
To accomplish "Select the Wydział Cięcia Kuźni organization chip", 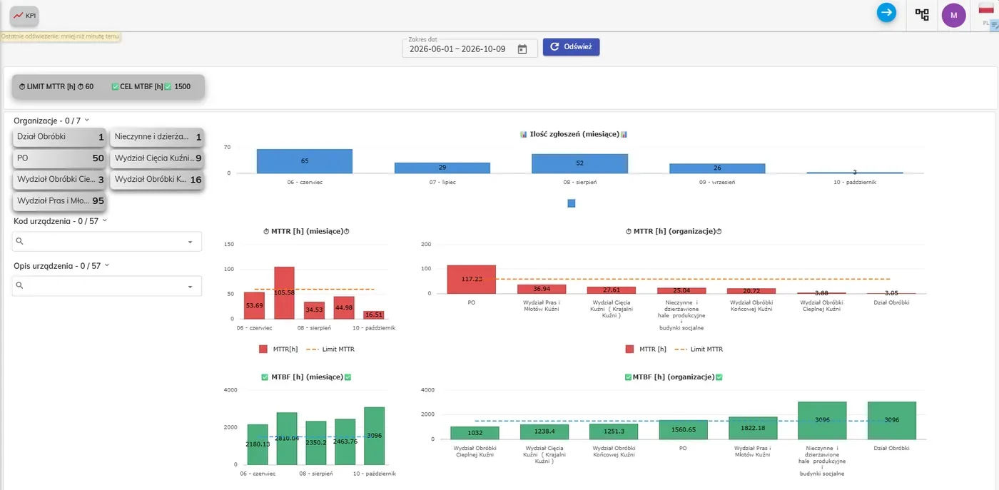I will coord(158,158).
